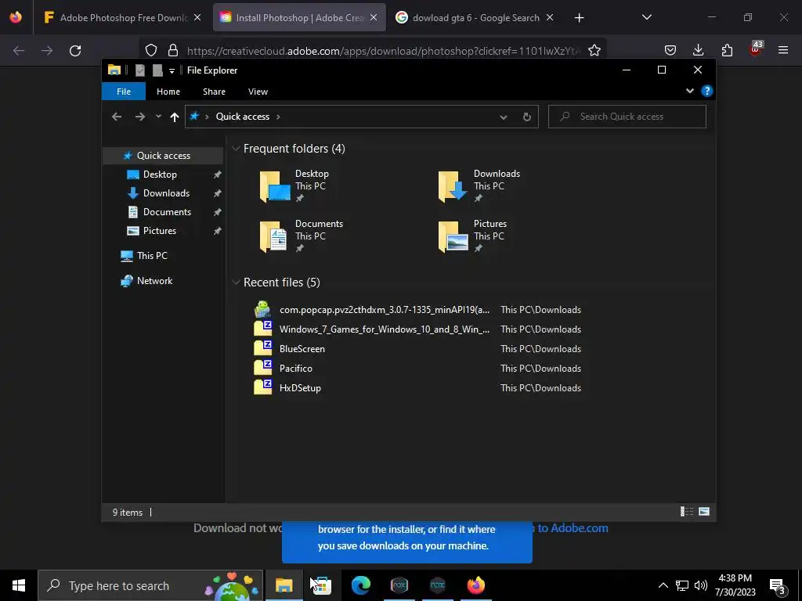The width and height of the screenshot is (802, 601).
Task: Click the Firefox URL address bar
Action: (384, 51)
